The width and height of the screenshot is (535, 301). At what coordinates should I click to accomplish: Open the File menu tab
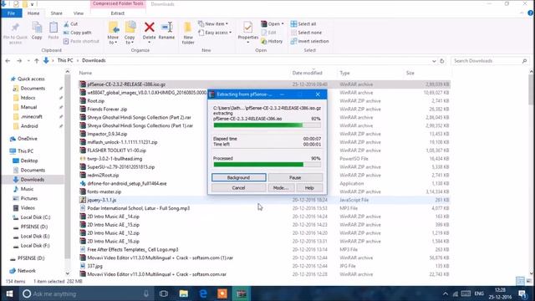(11, 13)
